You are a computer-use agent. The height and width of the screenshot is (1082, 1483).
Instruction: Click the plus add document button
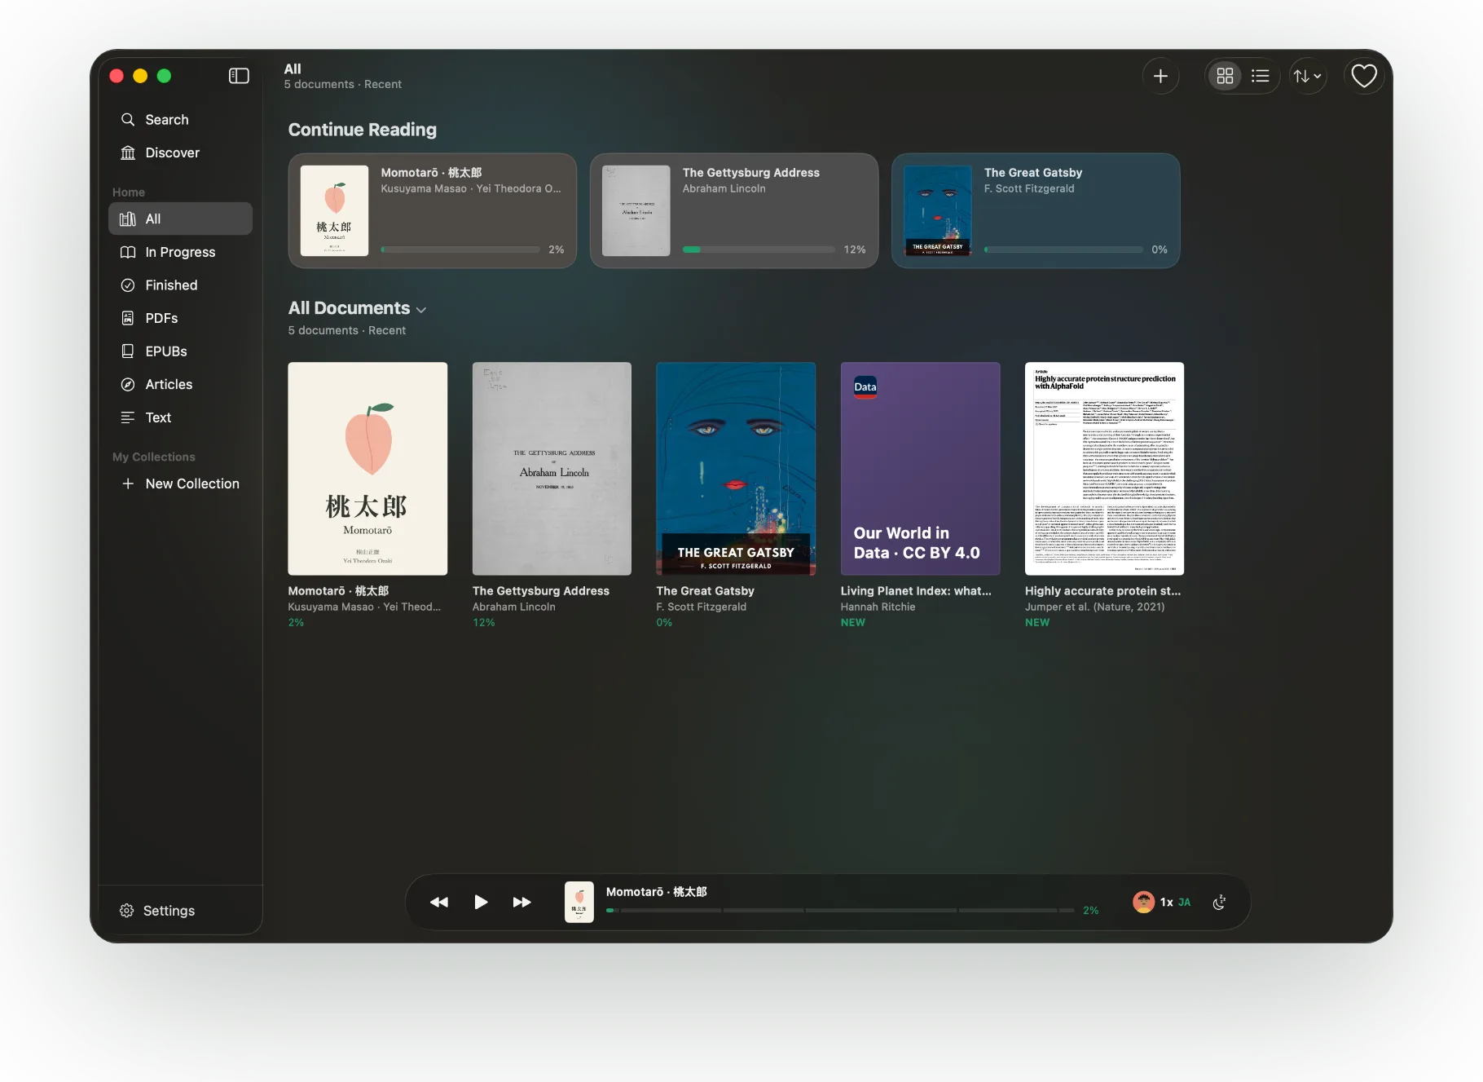1160,76
